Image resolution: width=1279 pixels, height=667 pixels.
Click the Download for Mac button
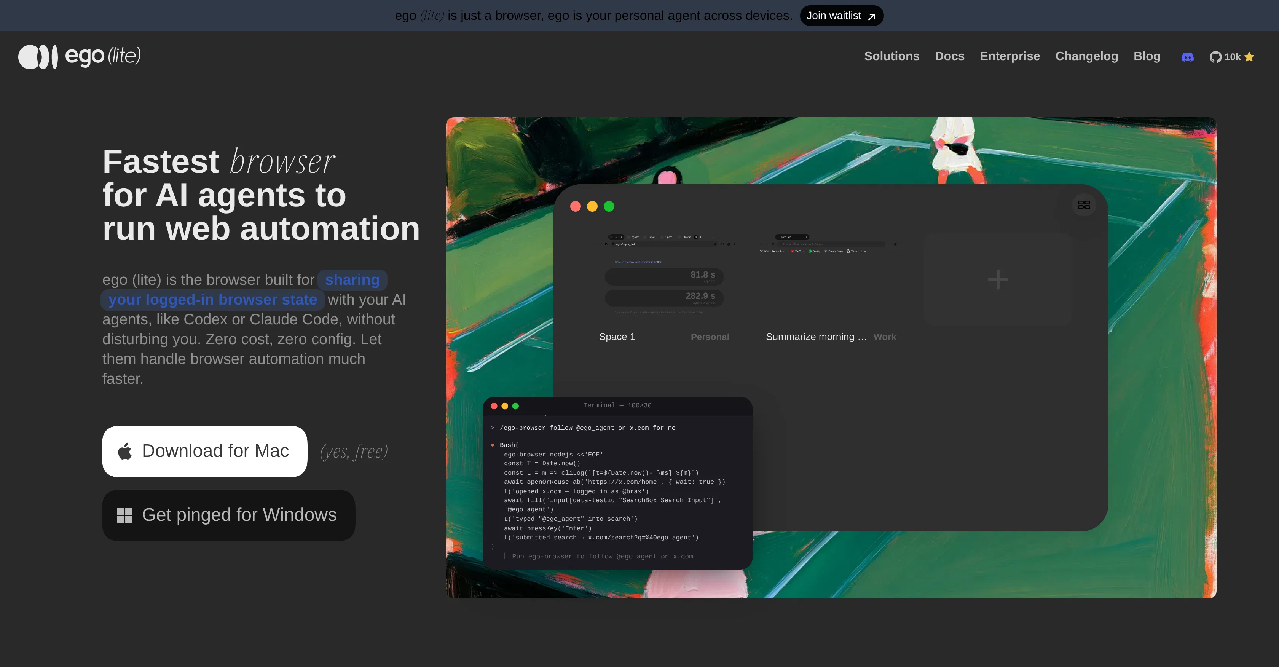(204, 451)
